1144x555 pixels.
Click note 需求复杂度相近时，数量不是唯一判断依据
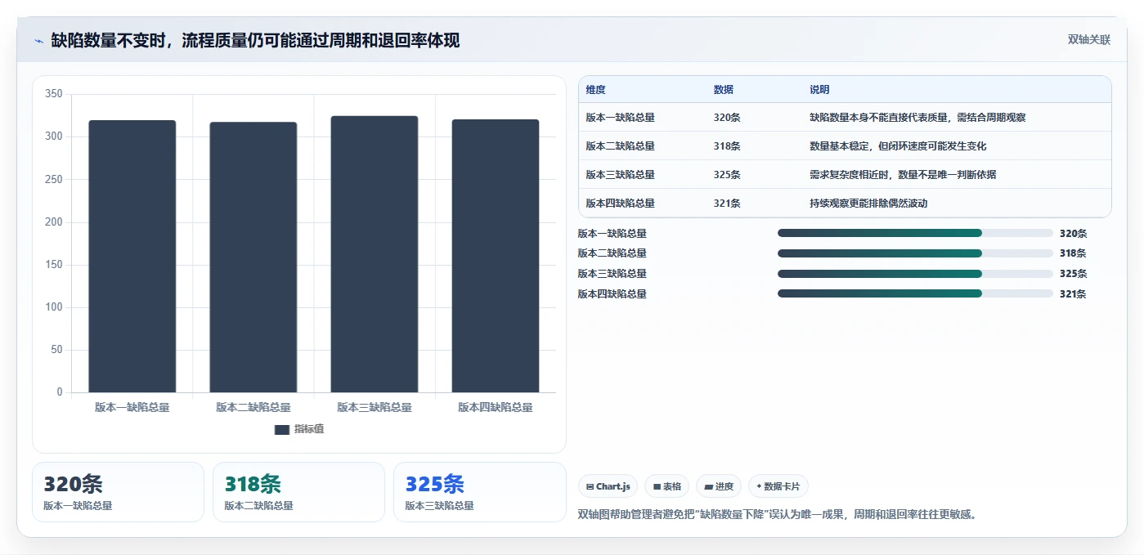903,175
